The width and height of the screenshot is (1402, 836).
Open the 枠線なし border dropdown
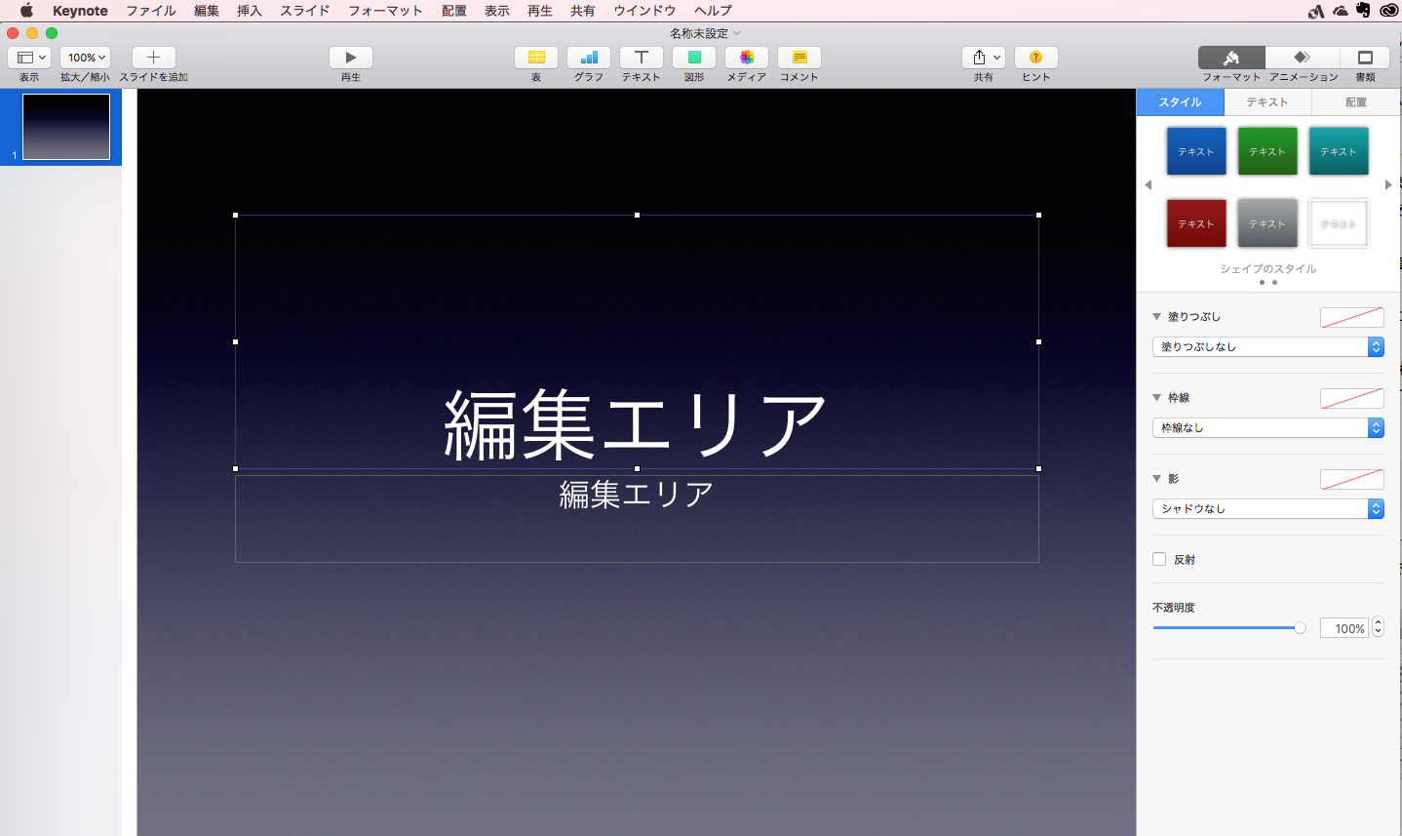coord(1267,428)
